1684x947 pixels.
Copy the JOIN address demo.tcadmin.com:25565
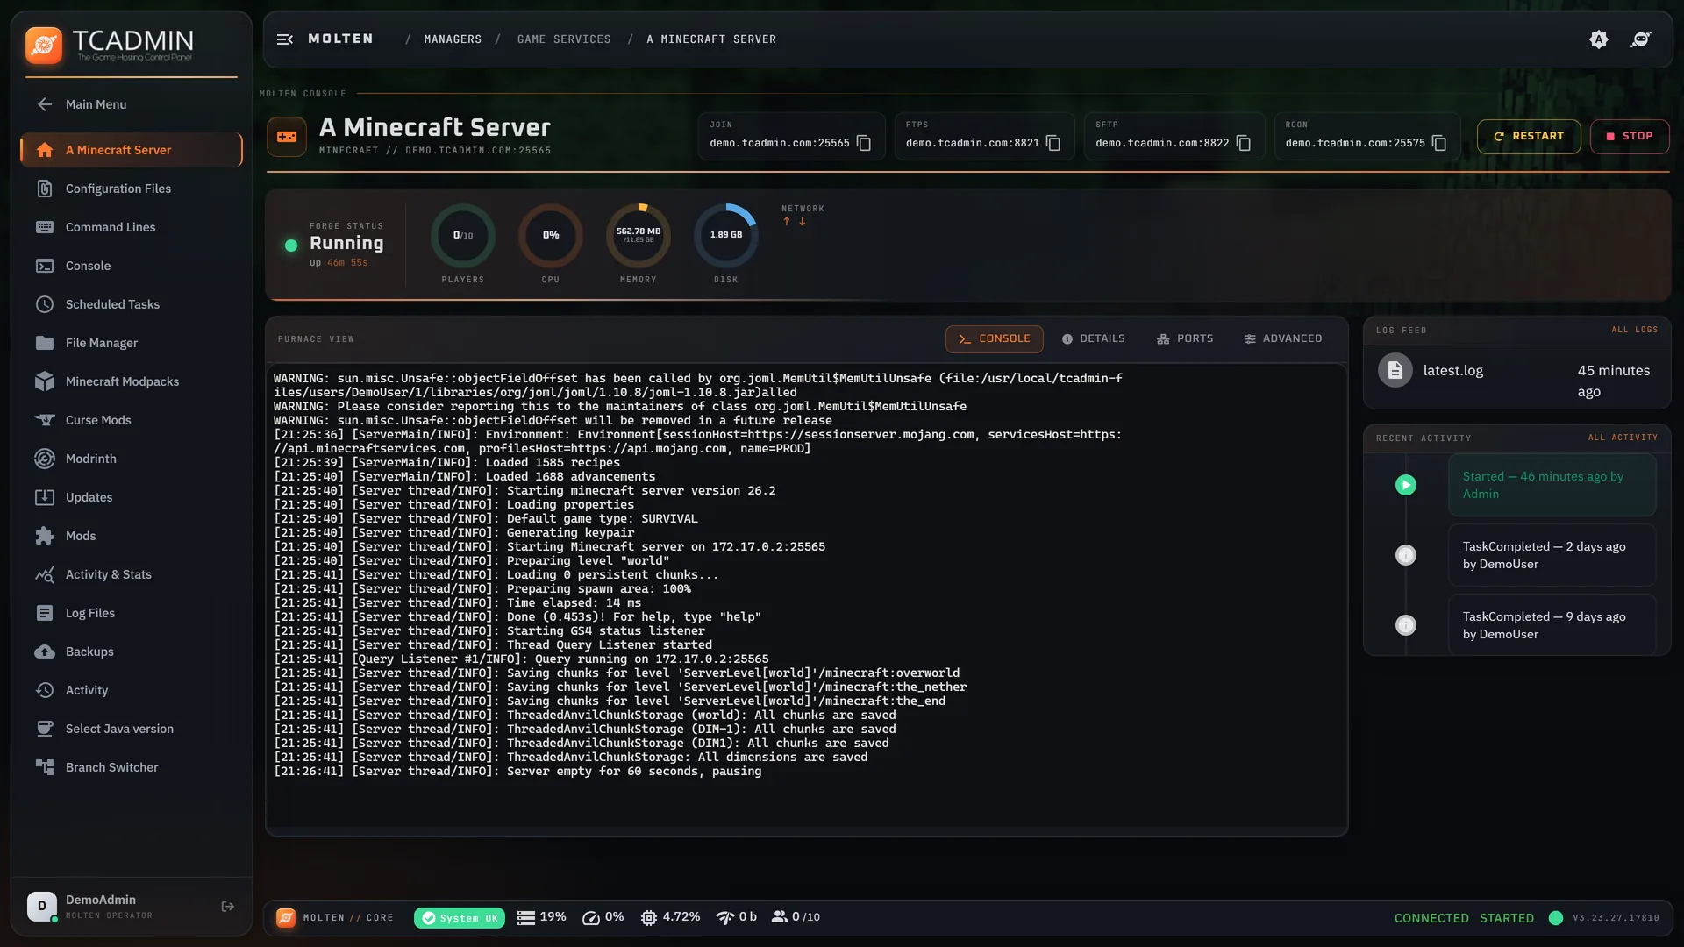(x=864, y=143)
